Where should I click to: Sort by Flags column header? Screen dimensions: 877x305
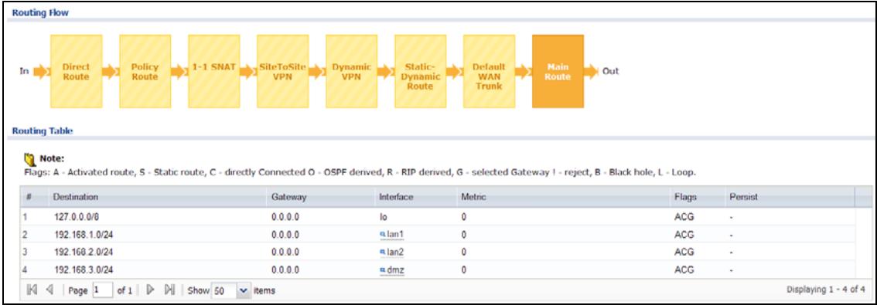(x=697, y=197)
